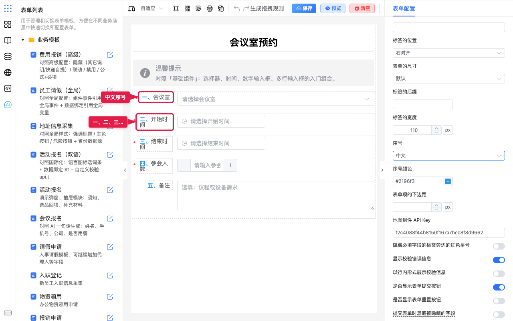Toggle 提交表单时忽略被隐藏的字段 switch
Image resolution: width=513 pixels, height=321 pixels.
(499, 315)
